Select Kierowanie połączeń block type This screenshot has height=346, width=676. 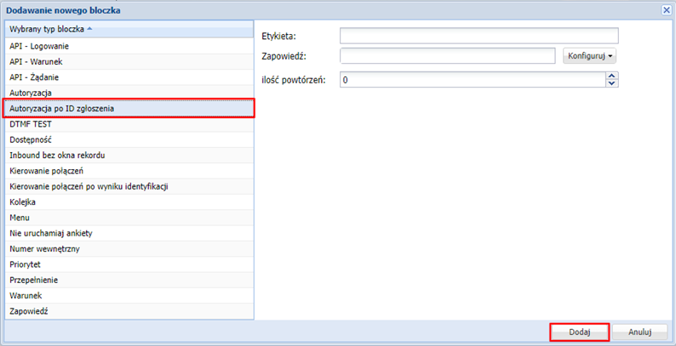[x=129, y=171]
